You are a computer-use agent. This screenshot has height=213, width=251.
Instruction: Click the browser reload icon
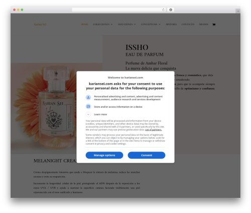[163, 10]
